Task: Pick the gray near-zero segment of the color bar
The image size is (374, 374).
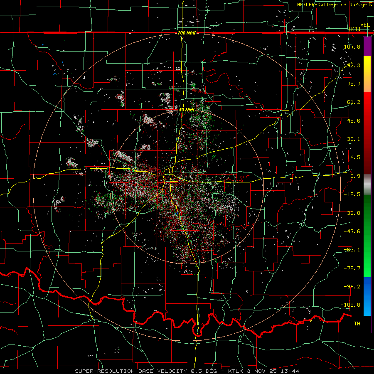Action: click(x=367, y=185)
